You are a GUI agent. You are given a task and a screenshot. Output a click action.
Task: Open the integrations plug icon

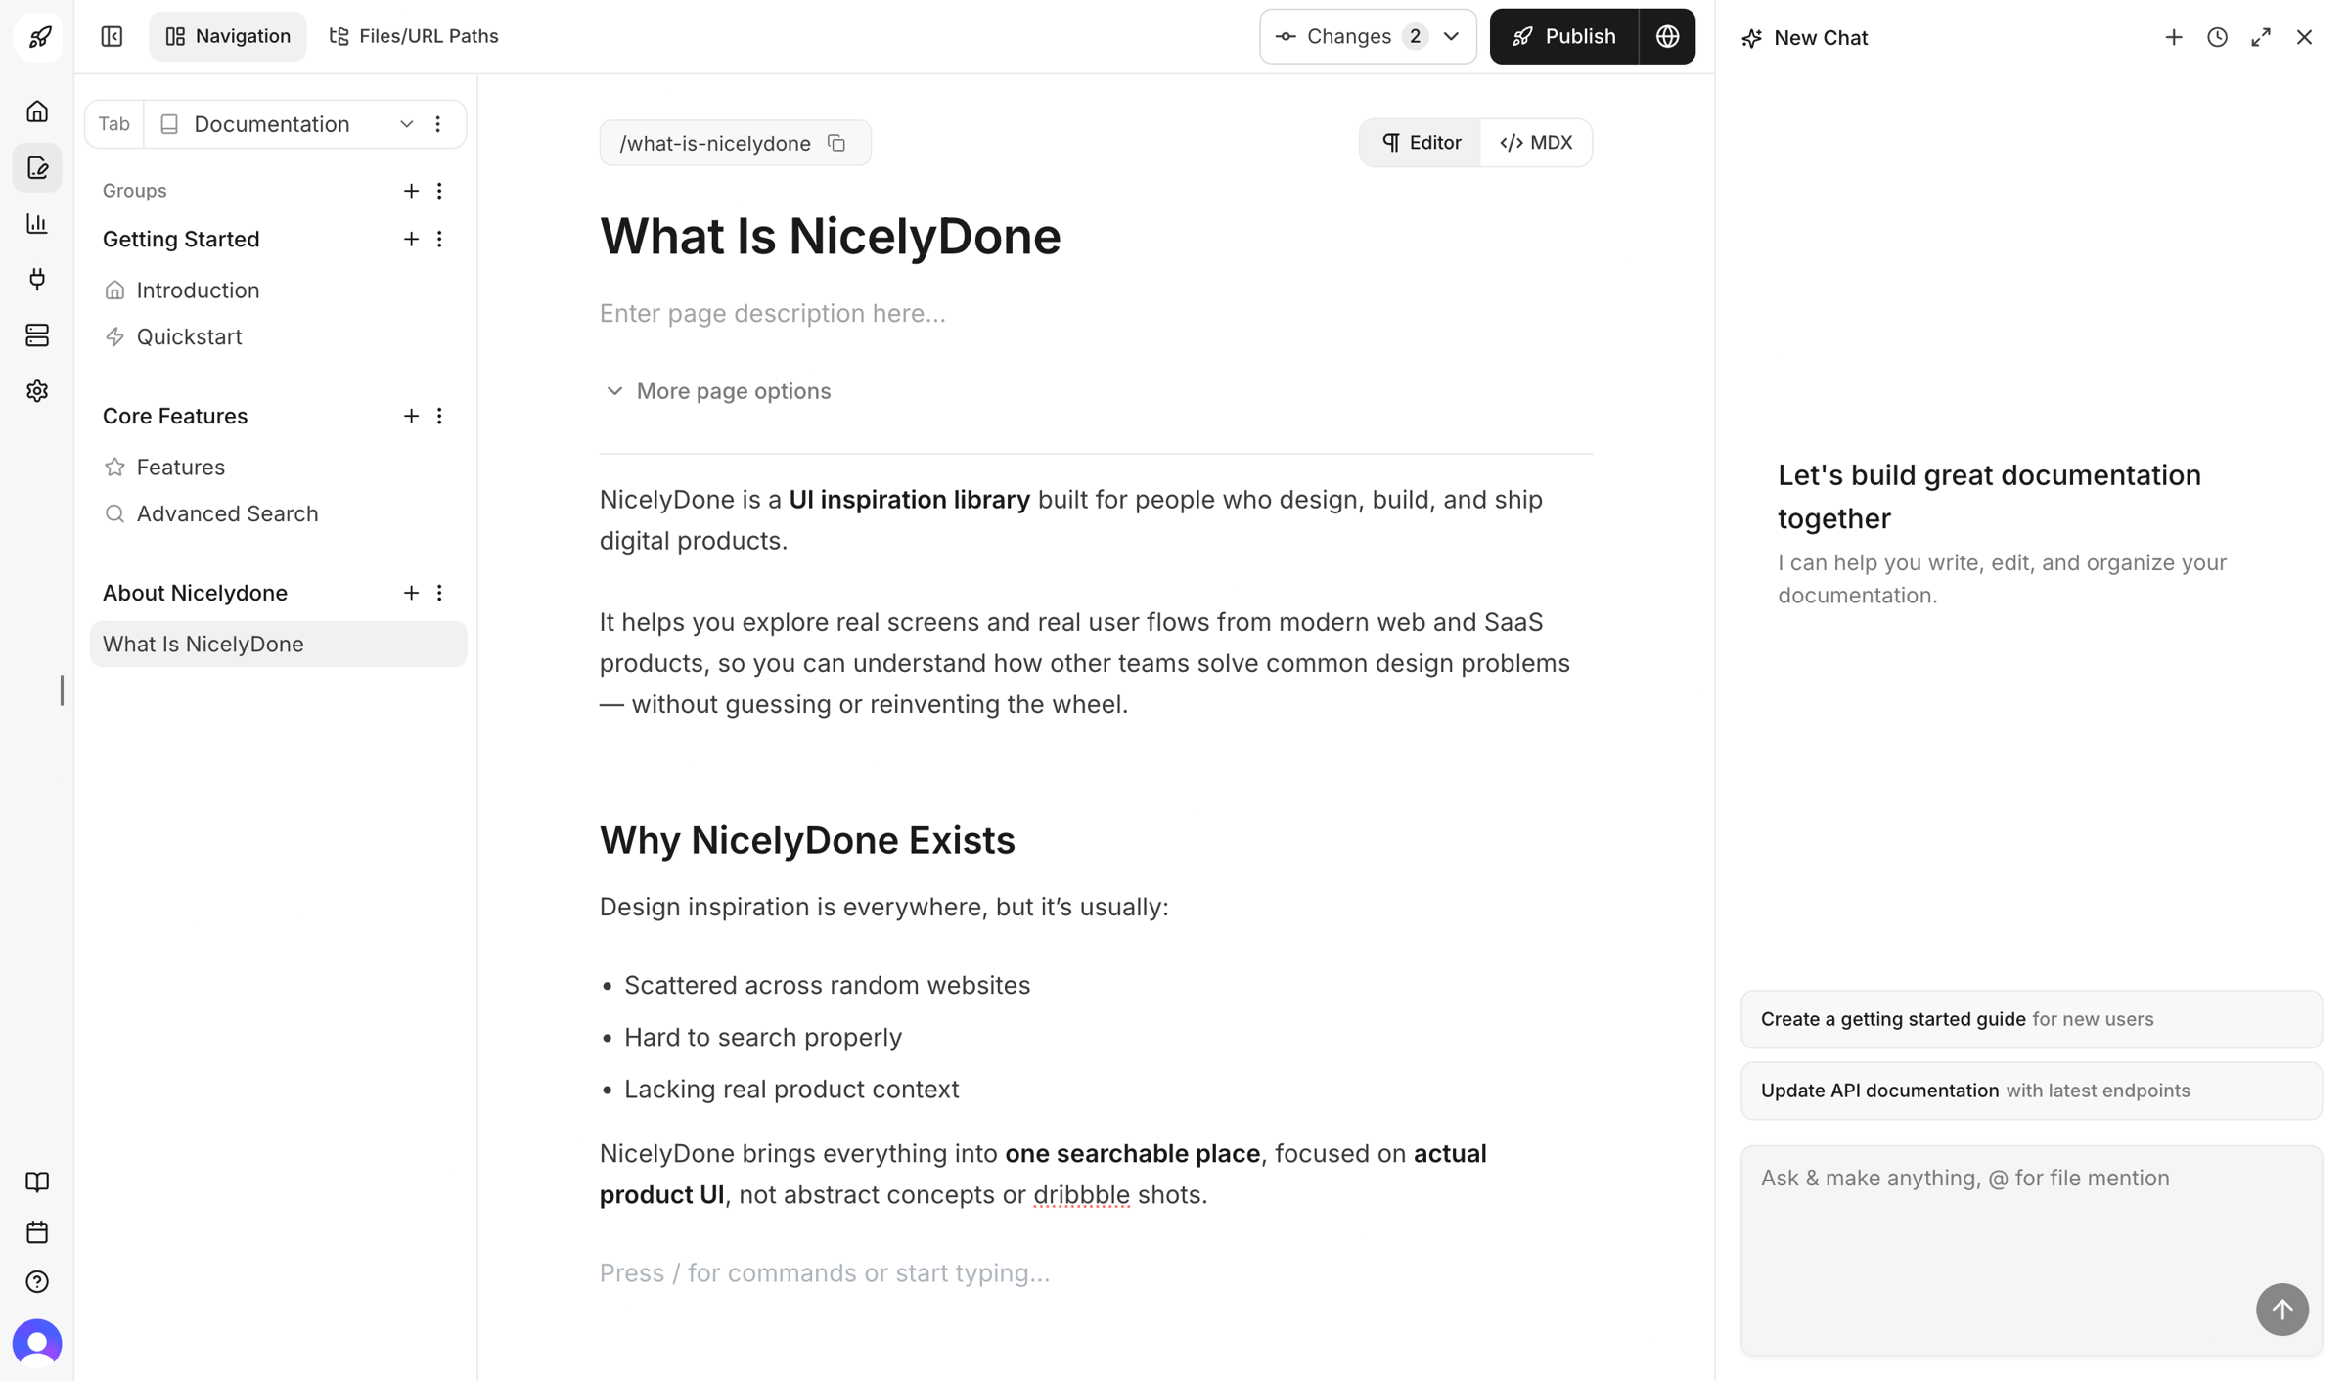pos(37,280)
